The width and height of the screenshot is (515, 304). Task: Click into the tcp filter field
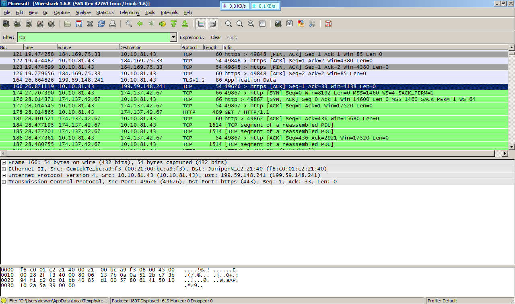[x=94, y=37]
